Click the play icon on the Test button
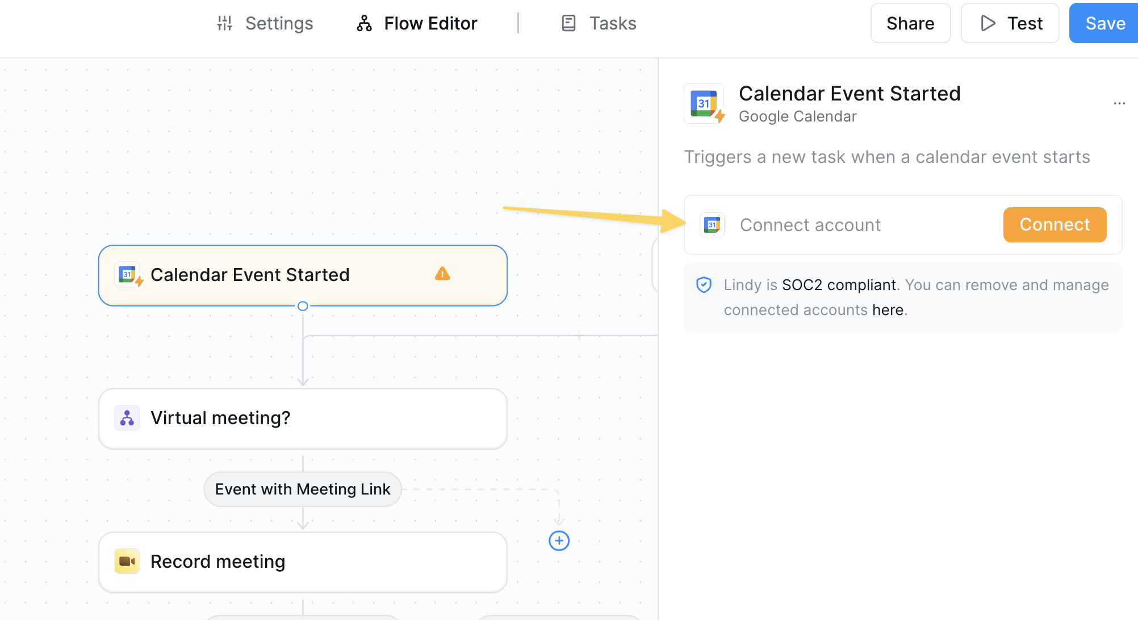 [x=988, y=23]
